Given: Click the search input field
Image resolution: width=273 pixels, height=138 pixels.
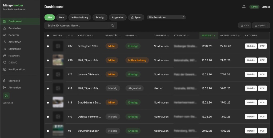Looking at the screenshot, I should 76,25.
